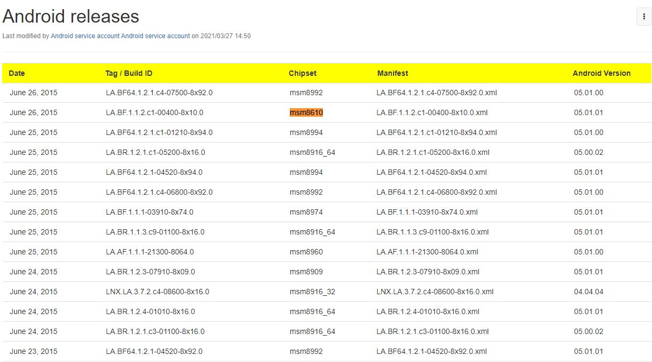This screenshot has width=652, height=362.
Task: Select tag LNX.LA.3.7.2.c4-08600-8x16.0
Action: [157, 292]
